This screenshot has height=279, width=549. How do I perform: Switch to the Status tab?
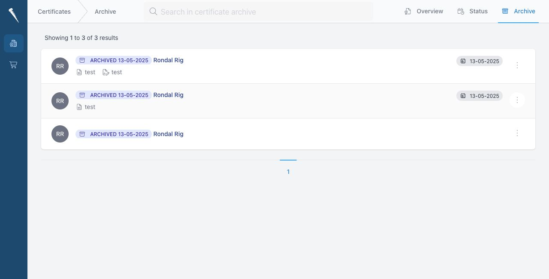tap(472, 12)
